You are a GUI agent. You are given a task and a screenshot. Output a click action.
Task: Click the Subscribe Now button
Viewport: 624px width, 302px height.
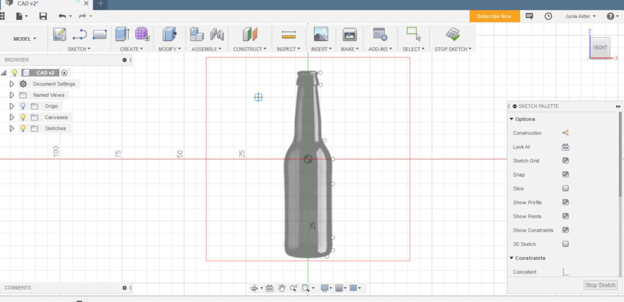[x=494, y=16]
